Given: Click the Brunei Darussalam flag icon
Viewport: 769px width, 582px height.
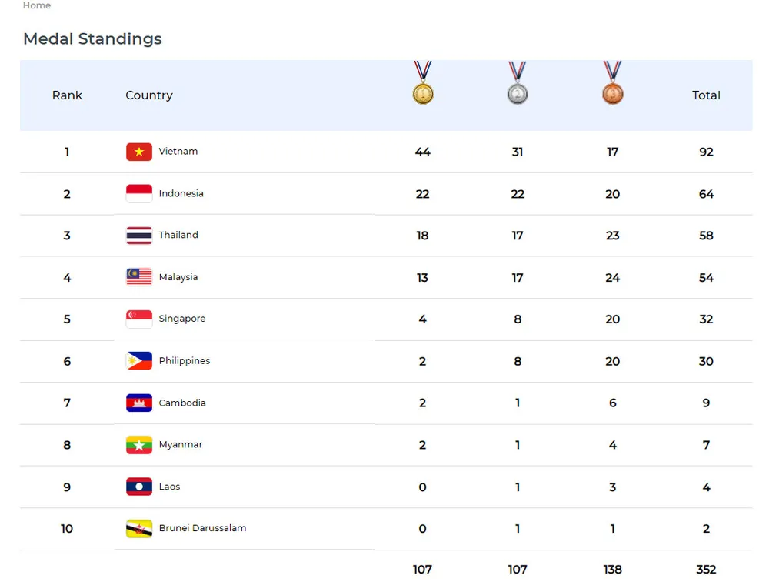Looking at the screenshot, I should (139, 529).
